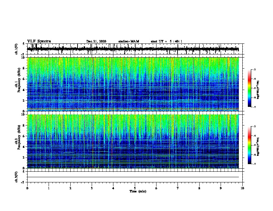Click the time axis tick label "7"
The image size is (273, 211).
[178, 188]
